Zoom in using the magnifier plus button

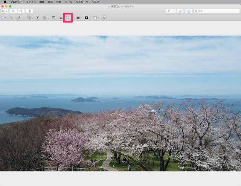pyautogui.click(x=21, y=11)
